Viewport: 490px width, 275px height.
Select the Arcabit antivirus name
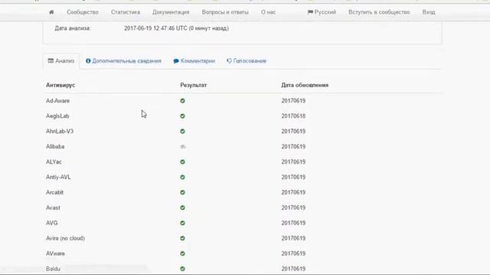tap(54, 192)
